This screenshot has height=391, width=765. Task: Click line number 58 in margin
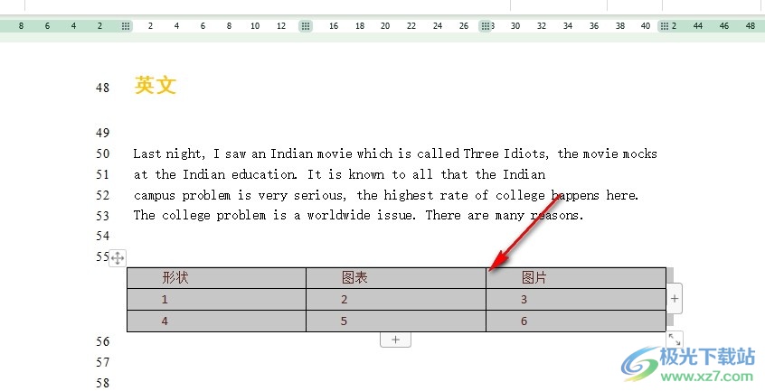(102, 383)
